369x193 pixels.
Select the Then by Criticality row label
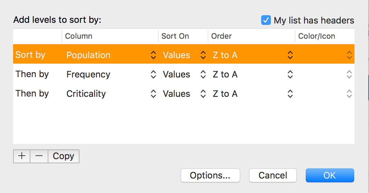tap(32, 94)
